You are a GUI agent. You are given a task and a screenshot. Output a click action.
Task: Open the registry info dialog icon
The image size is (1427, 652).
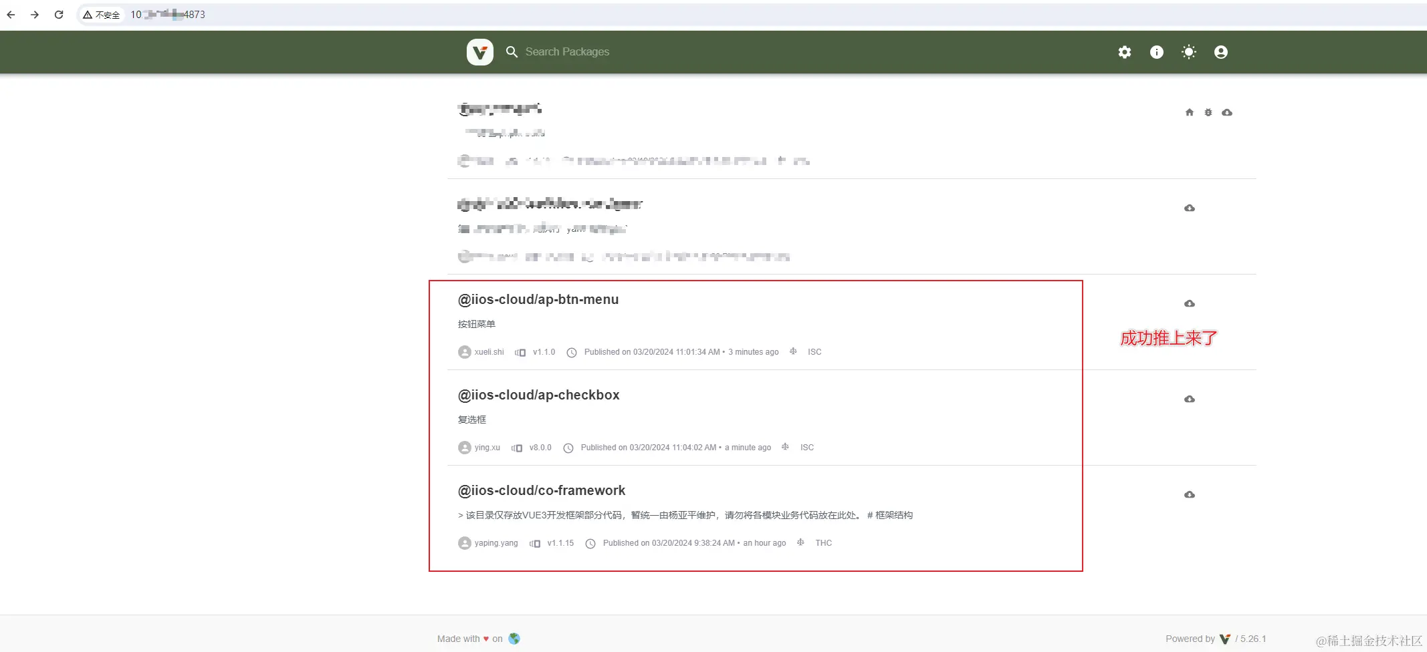[1157, 52]
